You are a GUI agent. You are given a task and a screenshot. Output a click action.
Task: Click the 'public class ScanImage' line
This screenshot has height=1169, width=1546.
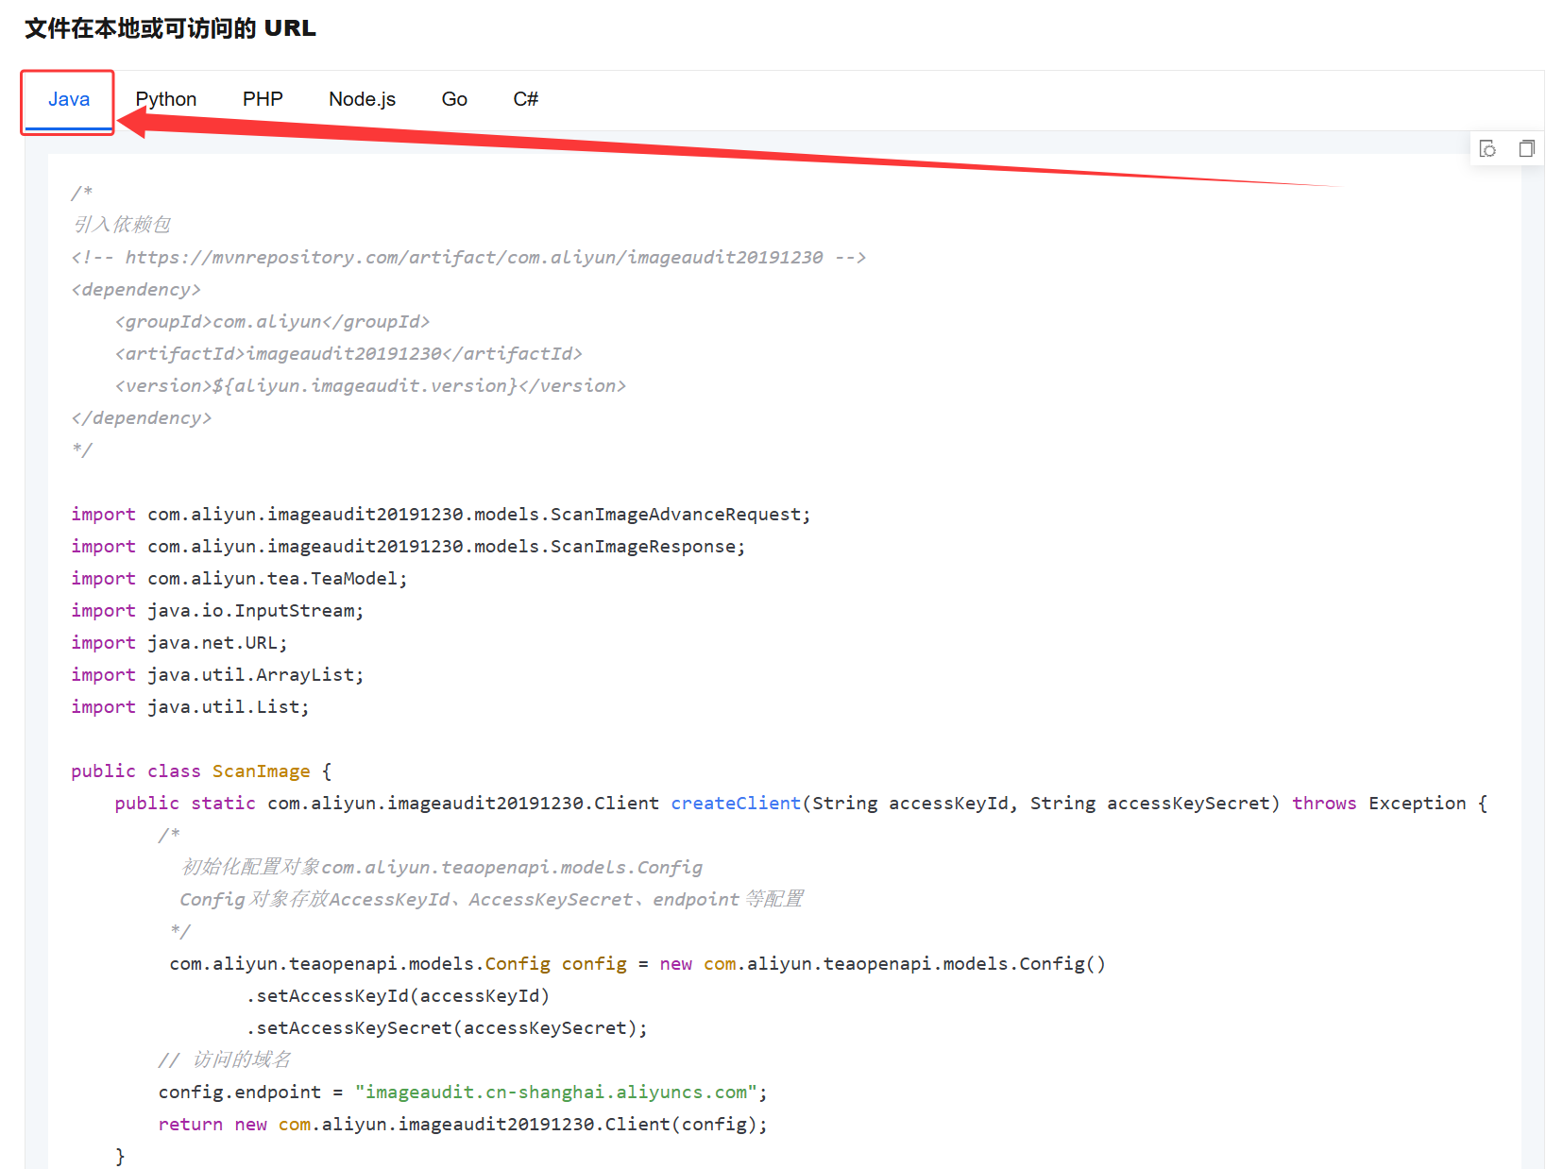201,771
